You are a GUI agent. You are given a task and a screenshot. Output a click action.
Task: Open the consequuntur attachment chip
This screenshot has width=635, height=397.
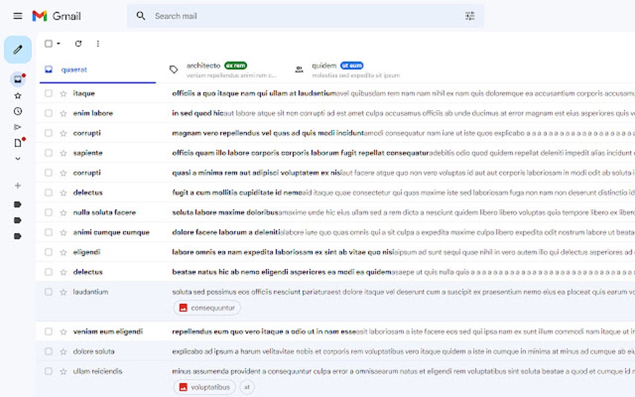click(x=207, y=307)
